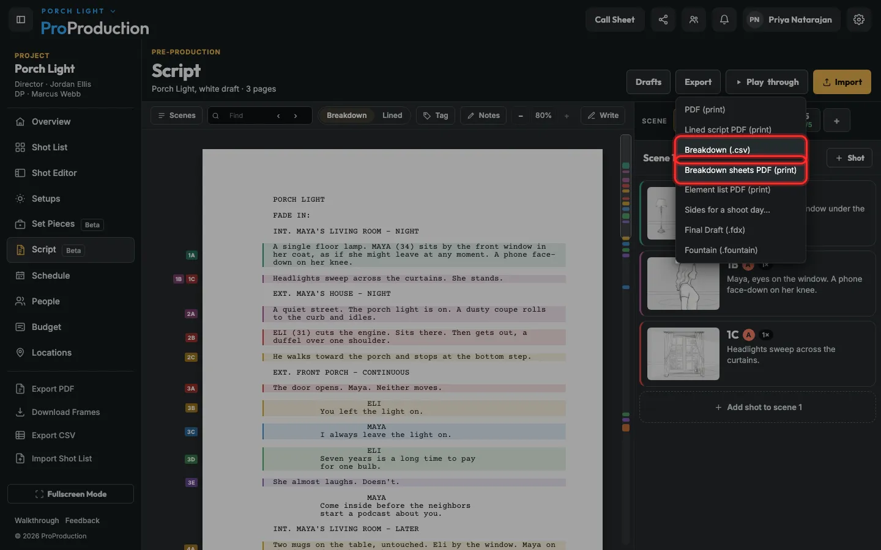Expand the Porch Light project switcher
Viewport: 881px width, 550px height.
[78, 11]
